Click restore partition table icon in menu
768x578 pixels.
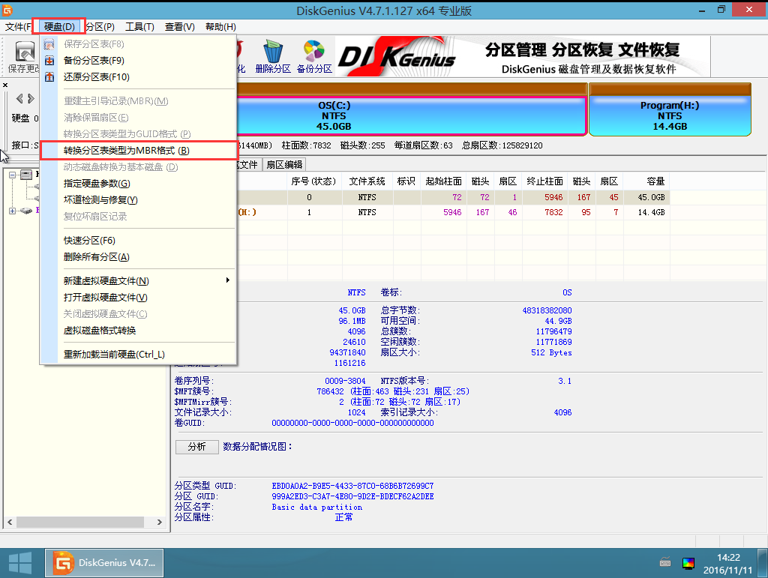[49, 77]
